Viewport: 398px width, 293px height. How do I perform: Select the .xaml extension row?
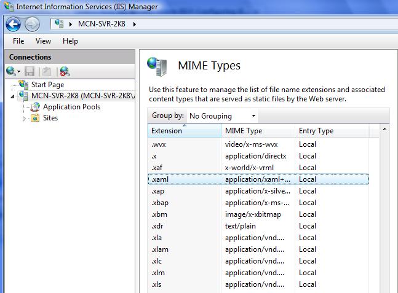click(258, 179)
